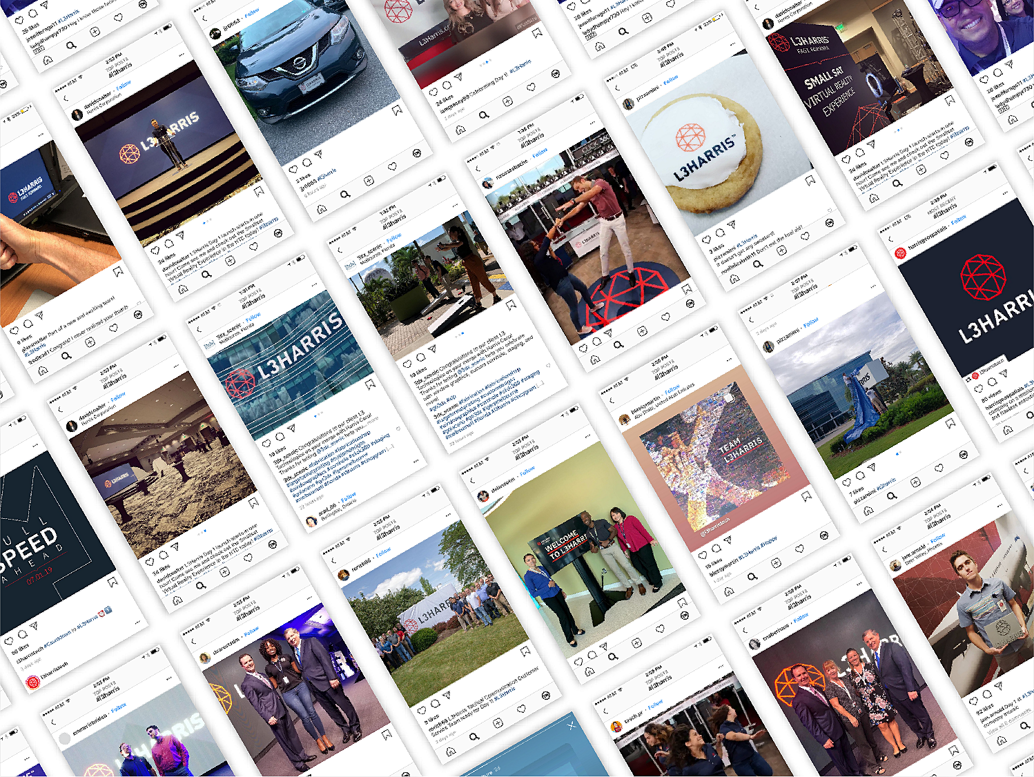This screenshot has width=1034, height=777.
Task: Open pizzamimi avatar on the cookie post
Action: point(628,104)
